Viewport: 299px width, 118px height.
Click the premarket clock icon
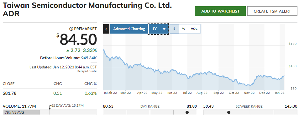(x=71, y=29)
